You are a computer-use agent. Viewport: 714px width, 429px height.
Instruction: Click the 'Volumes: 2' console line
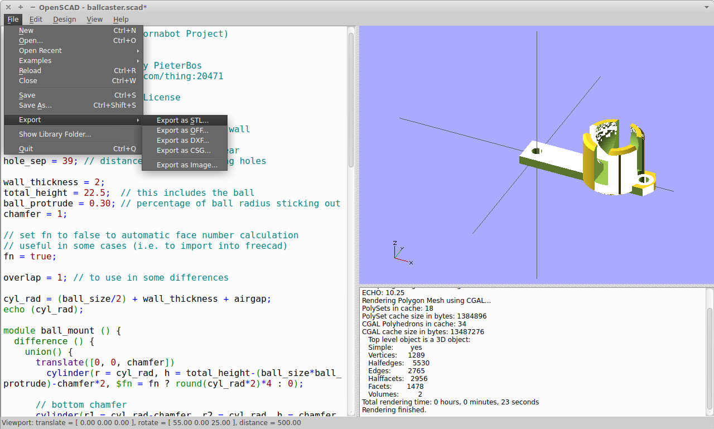[x=395, y=394]
